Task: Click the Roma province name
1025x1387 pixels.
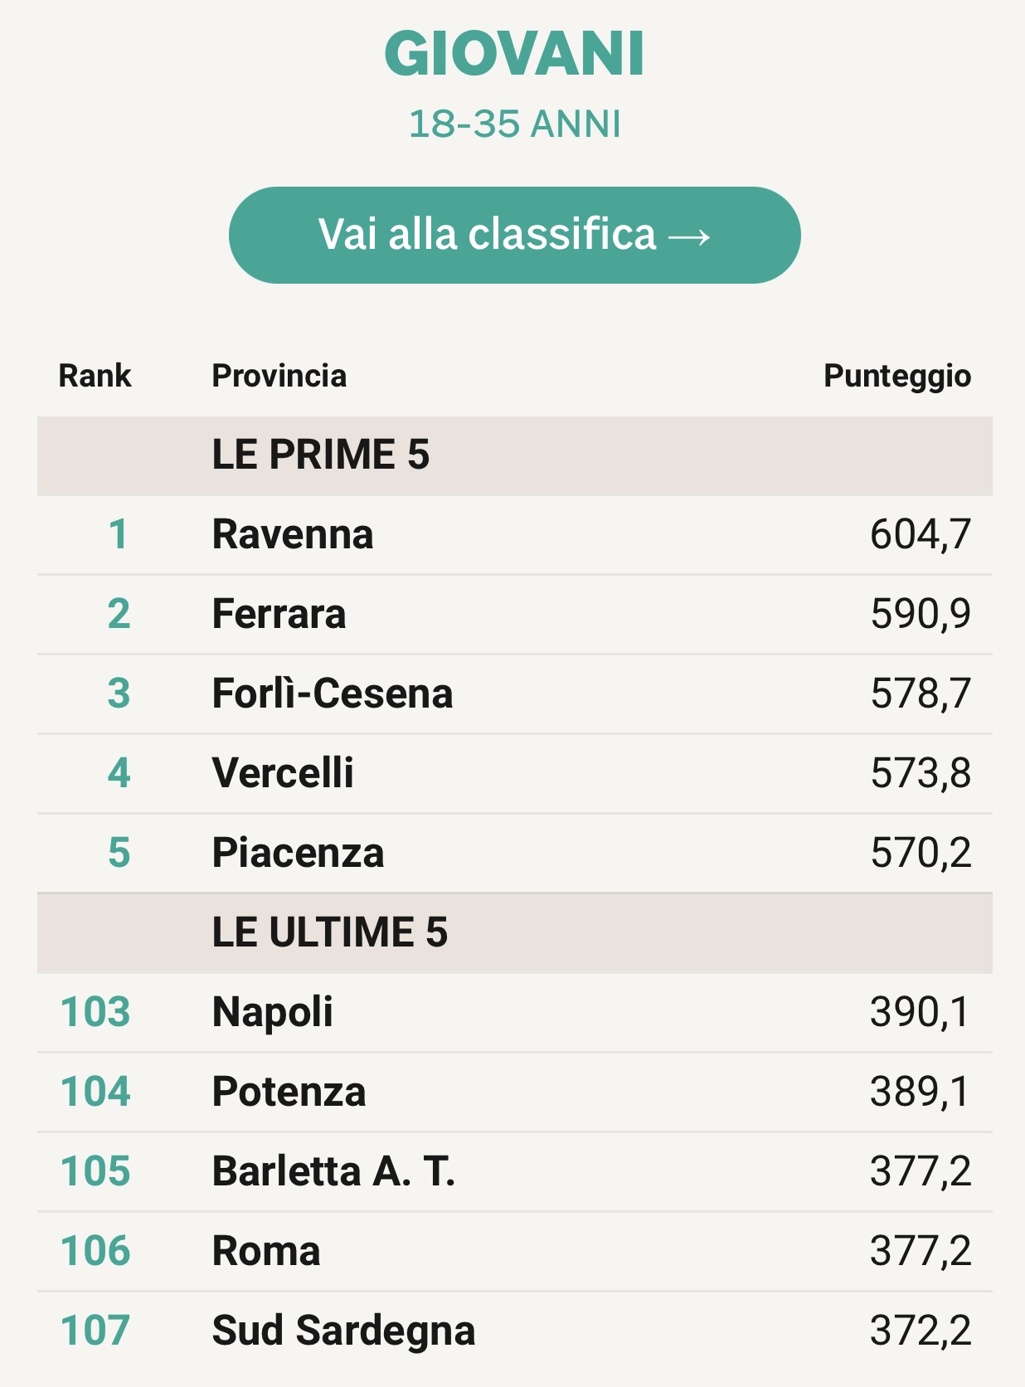Action: click(266, 1251)
